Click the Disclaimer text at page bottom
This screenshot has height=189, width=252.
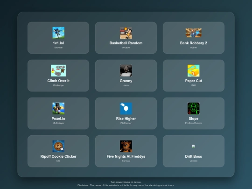point(126,185)
